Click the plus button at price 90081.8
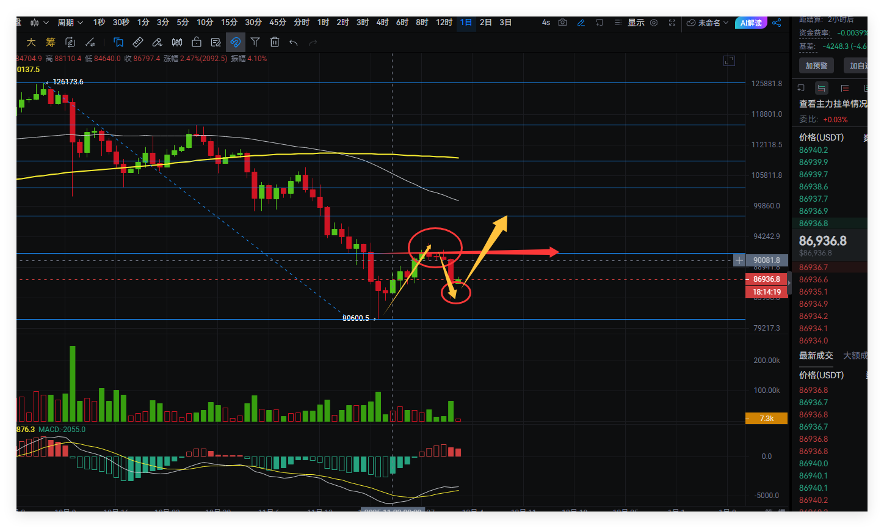 [739, 260]
